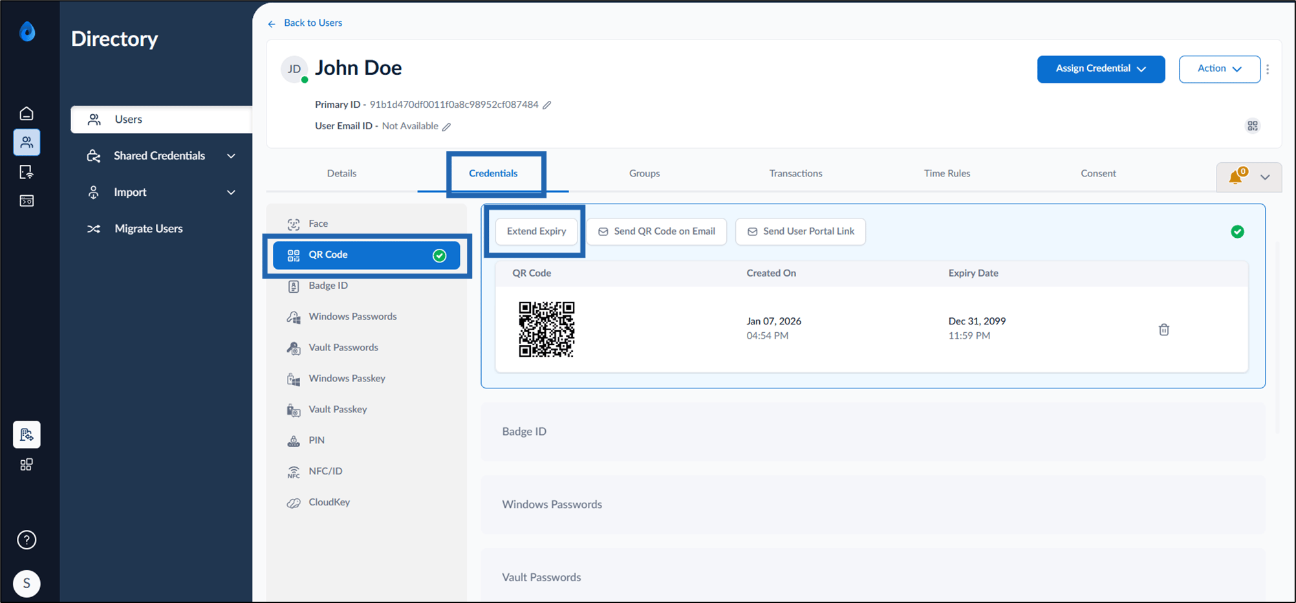Click the 'Dec 31, 2099' expiry value
1296x603 pixels.
coord(977,321)
